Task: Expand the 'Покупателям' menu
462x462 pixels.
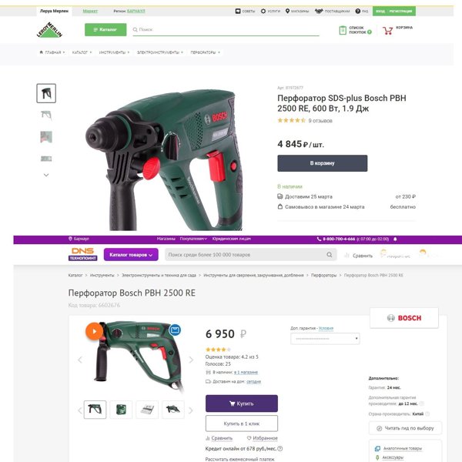Action: [x=193, y=239]
